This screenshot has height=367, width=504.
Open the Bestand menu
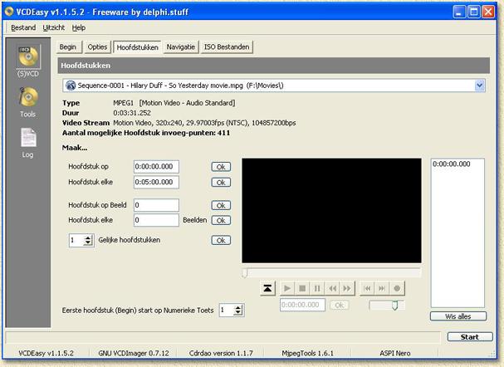tap(23, 27)
